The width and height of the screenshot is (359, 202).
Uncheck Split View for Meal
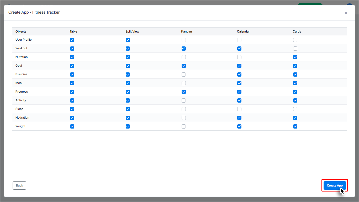128,83
